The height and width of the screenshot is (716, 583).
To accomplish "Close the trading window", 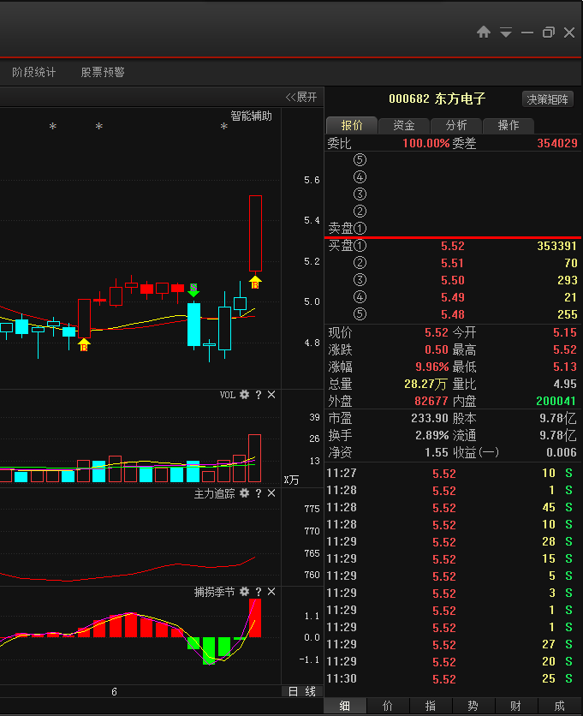I will [568, 32].
